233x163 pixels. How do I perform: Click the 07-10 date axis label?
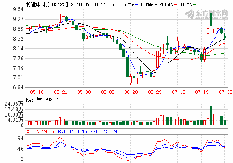coord(178,92)
